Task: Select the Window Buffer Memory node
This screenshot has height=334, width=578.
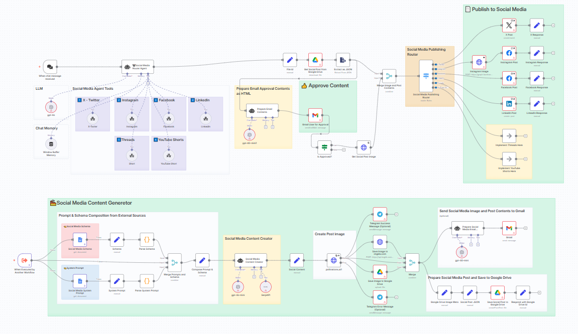Action: pyautogui.click(x=51, y=144)
